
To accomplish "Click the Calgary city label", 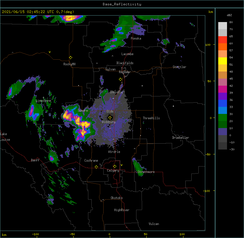I will click(x=113, y=170).
